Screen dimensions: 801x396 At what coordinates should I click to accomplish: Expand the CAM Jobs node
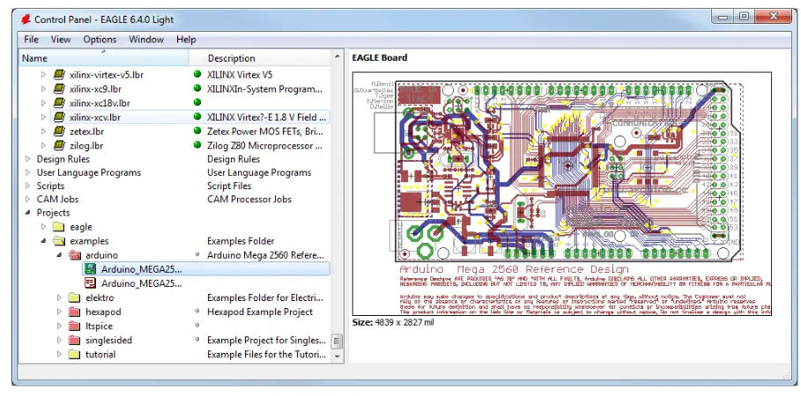(x=27, y=199)
